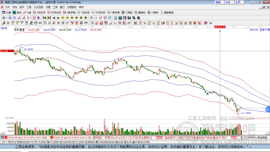Screen dimensions: 270x152
Task: Expand the candlestick style dropdown arrow
Action: pyautogui.click(x=31, y=18)
